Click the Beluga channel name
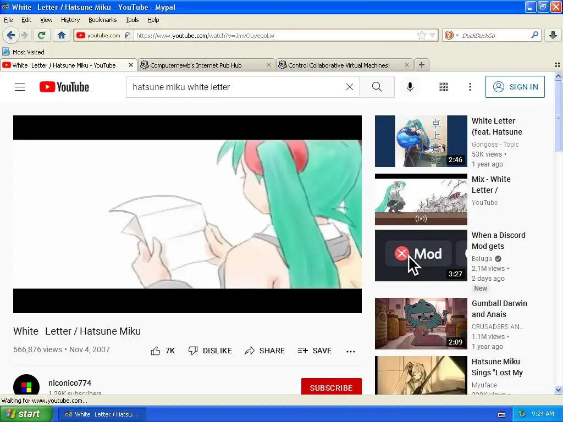This screenshot has width=563, height=422. click(482, 258)
